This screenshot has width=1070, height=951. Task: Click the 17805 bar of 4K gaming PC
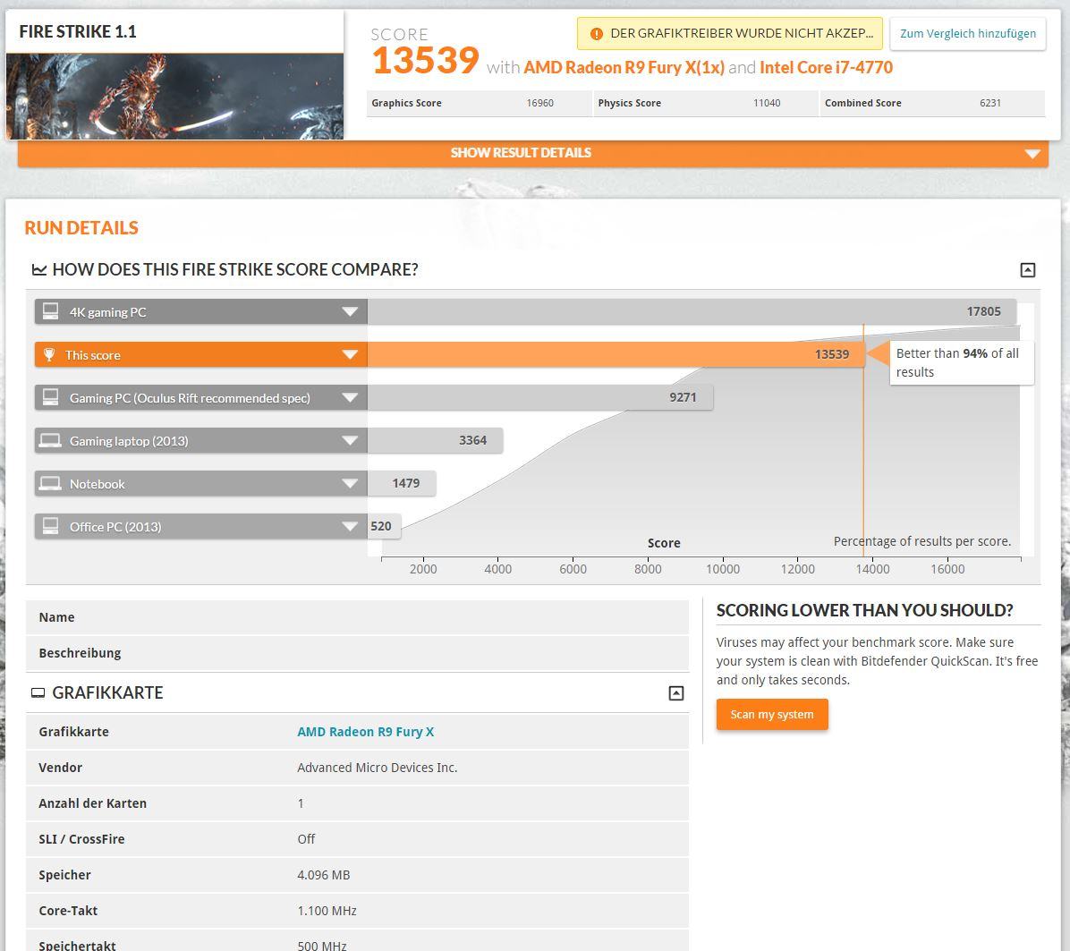point(692,311)
